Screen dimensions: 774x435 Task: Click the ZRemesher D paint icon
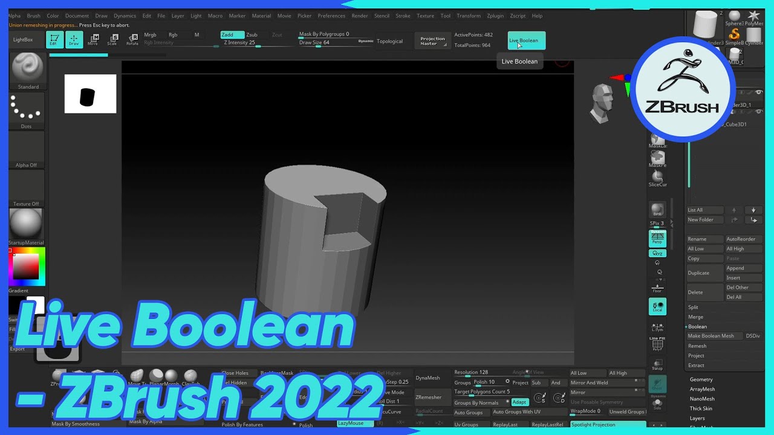pyautogui.click(x=560, y=398)
